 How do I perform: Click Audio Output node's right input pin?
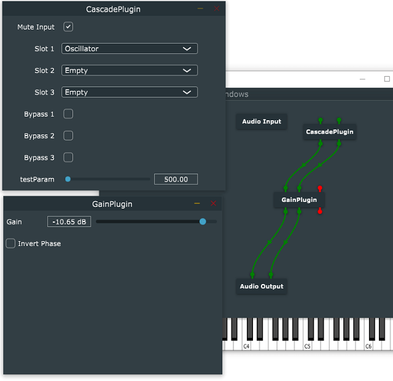tap(271, 275)
